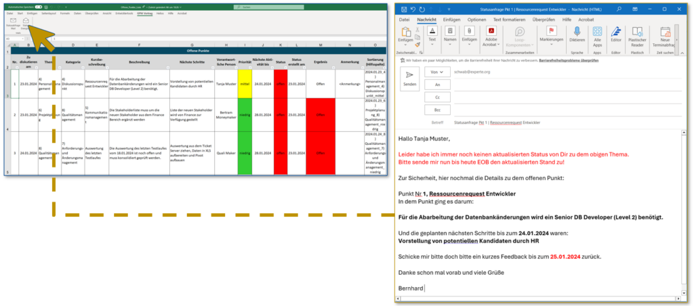The width and height of the screenshot is (694, 306).
Task: Open the Zwischenablage dialog launcher
Action: click(x=420, y=52)
